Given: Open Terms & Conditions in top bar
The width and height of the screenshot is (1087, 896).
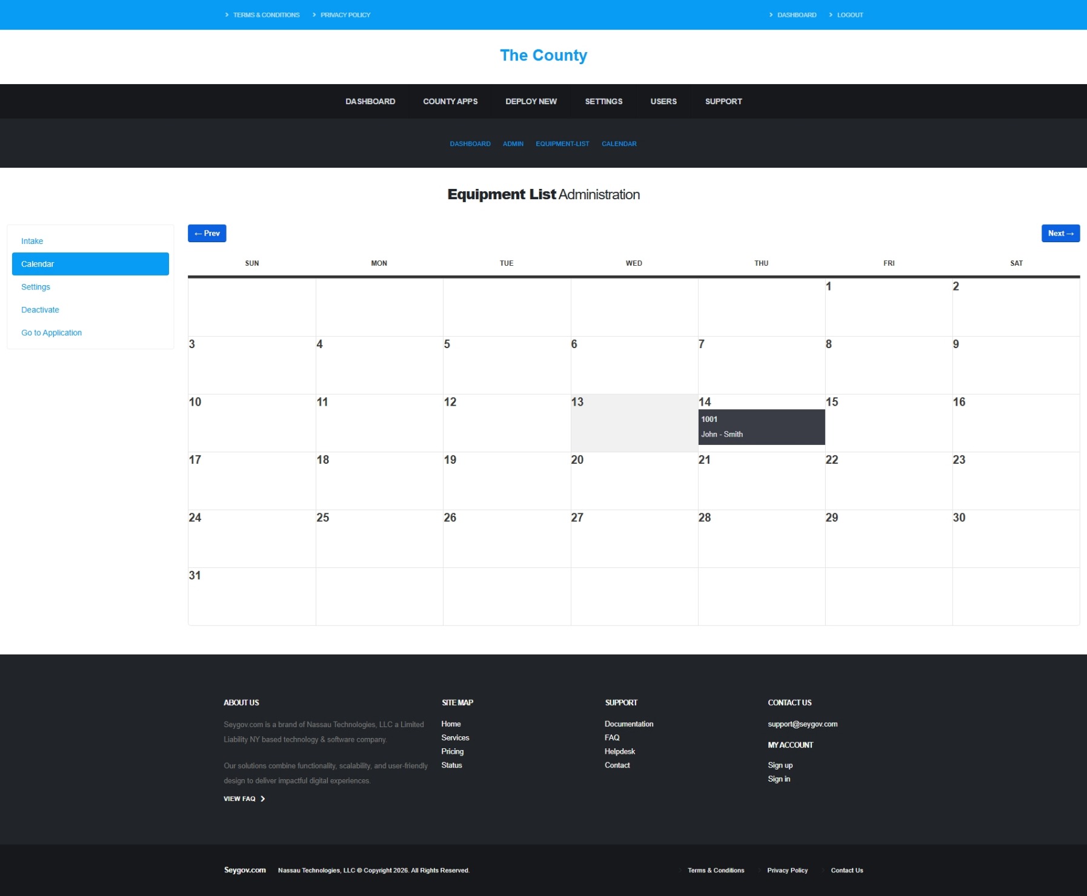Looking at the screenshot, I should pos(266,15).
